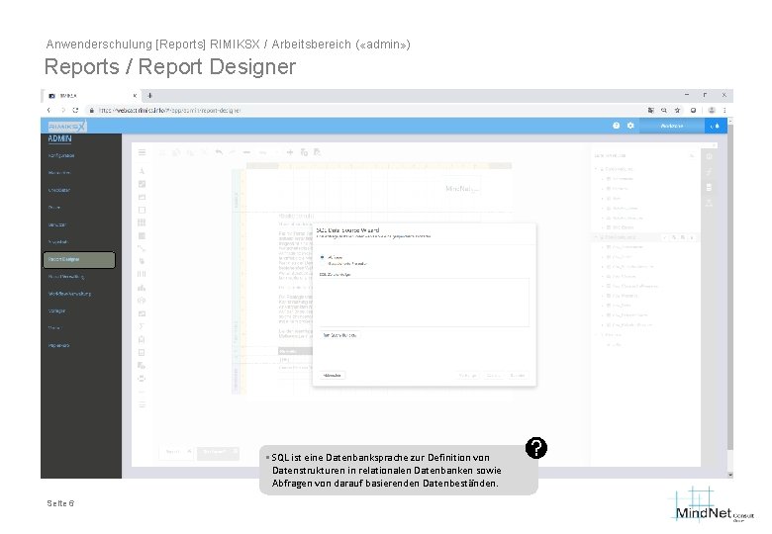
Task: Click the Finish button in wizard footer
Action: (518, 376)
